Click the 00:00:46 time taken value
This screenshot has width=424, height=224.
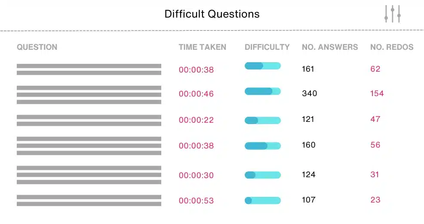tap(196, 94)
